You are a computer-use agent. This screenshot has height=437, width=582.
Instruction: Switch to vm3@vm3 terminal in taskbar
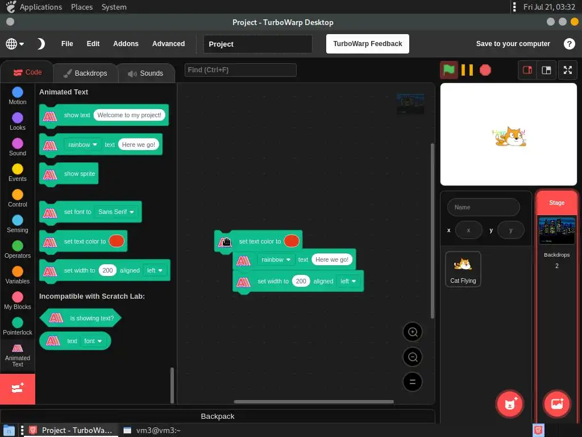[152, 430]
